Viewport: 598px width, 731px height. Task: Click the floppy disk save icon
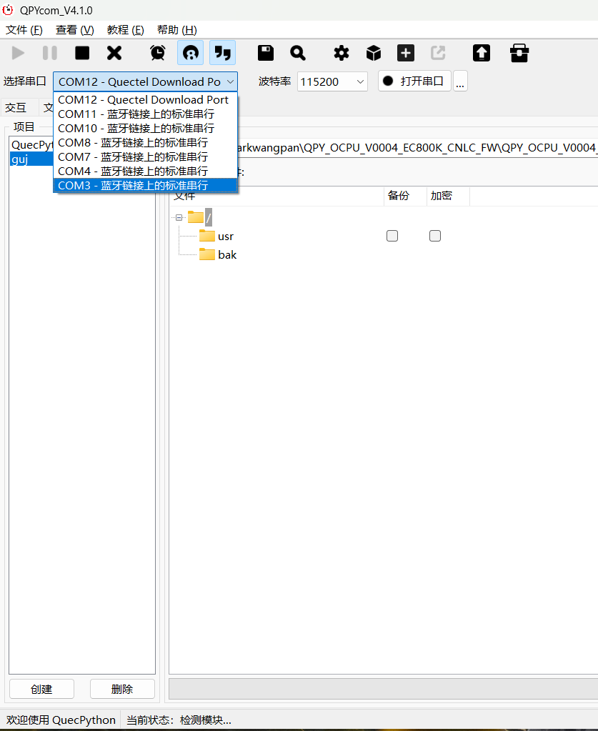266,53
